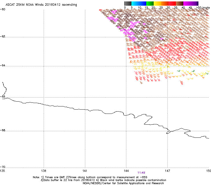Click the longitude label 147
This screenshot has height=185, width=211.
167,171
